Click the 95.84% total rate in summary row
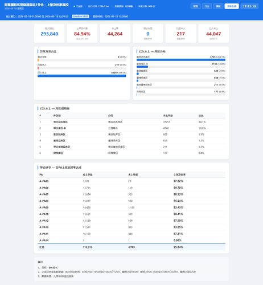The height and width of the screenshot is (285, 263). [178, 247]
